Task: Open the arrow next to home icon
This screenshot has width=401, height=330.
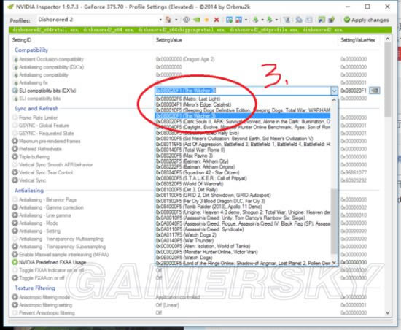Action: coord(176,20)
